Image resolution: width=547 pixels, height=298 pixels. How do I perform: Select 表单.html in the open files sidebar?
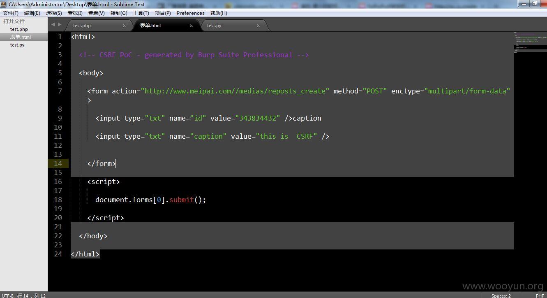24,37
